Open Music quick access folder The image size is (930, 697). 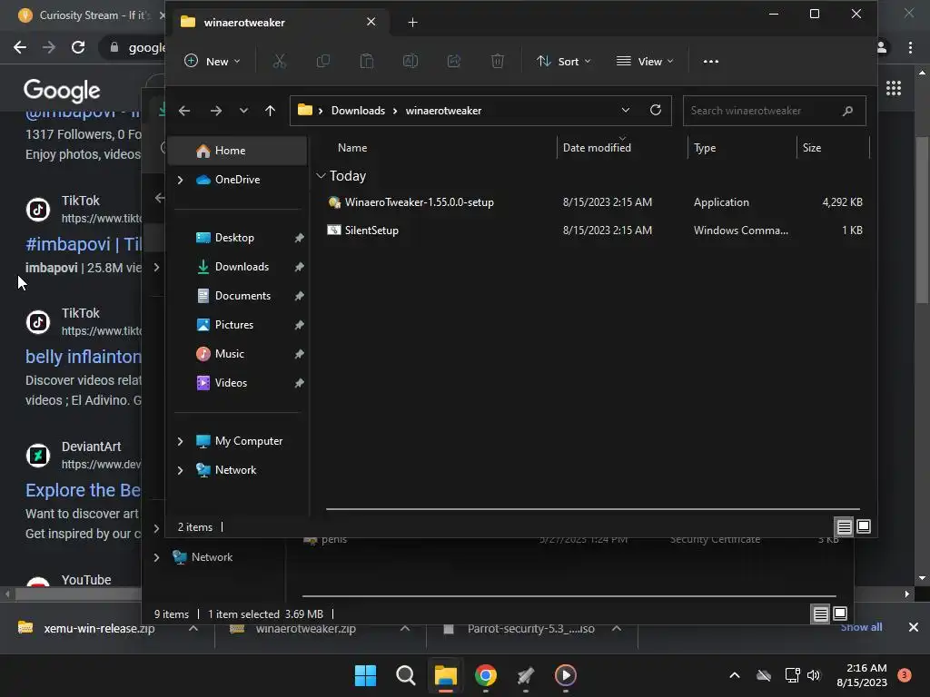coord(229,354)
